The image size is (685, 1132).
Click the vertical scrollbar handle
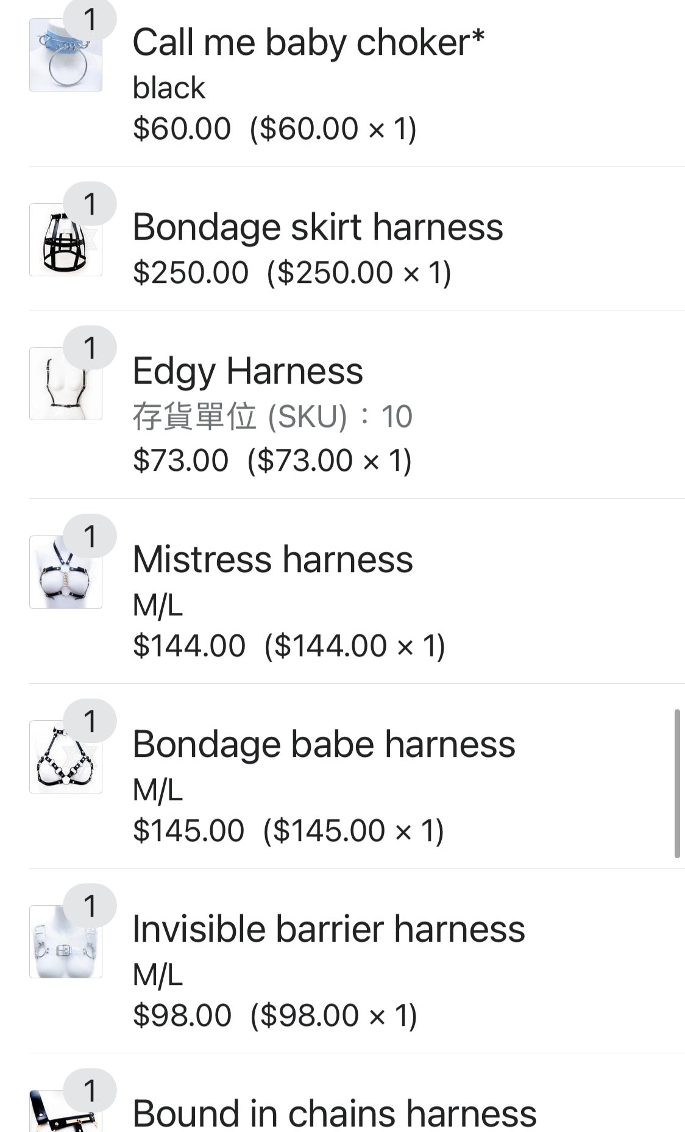pyautogui.click(x=677, y=784)
